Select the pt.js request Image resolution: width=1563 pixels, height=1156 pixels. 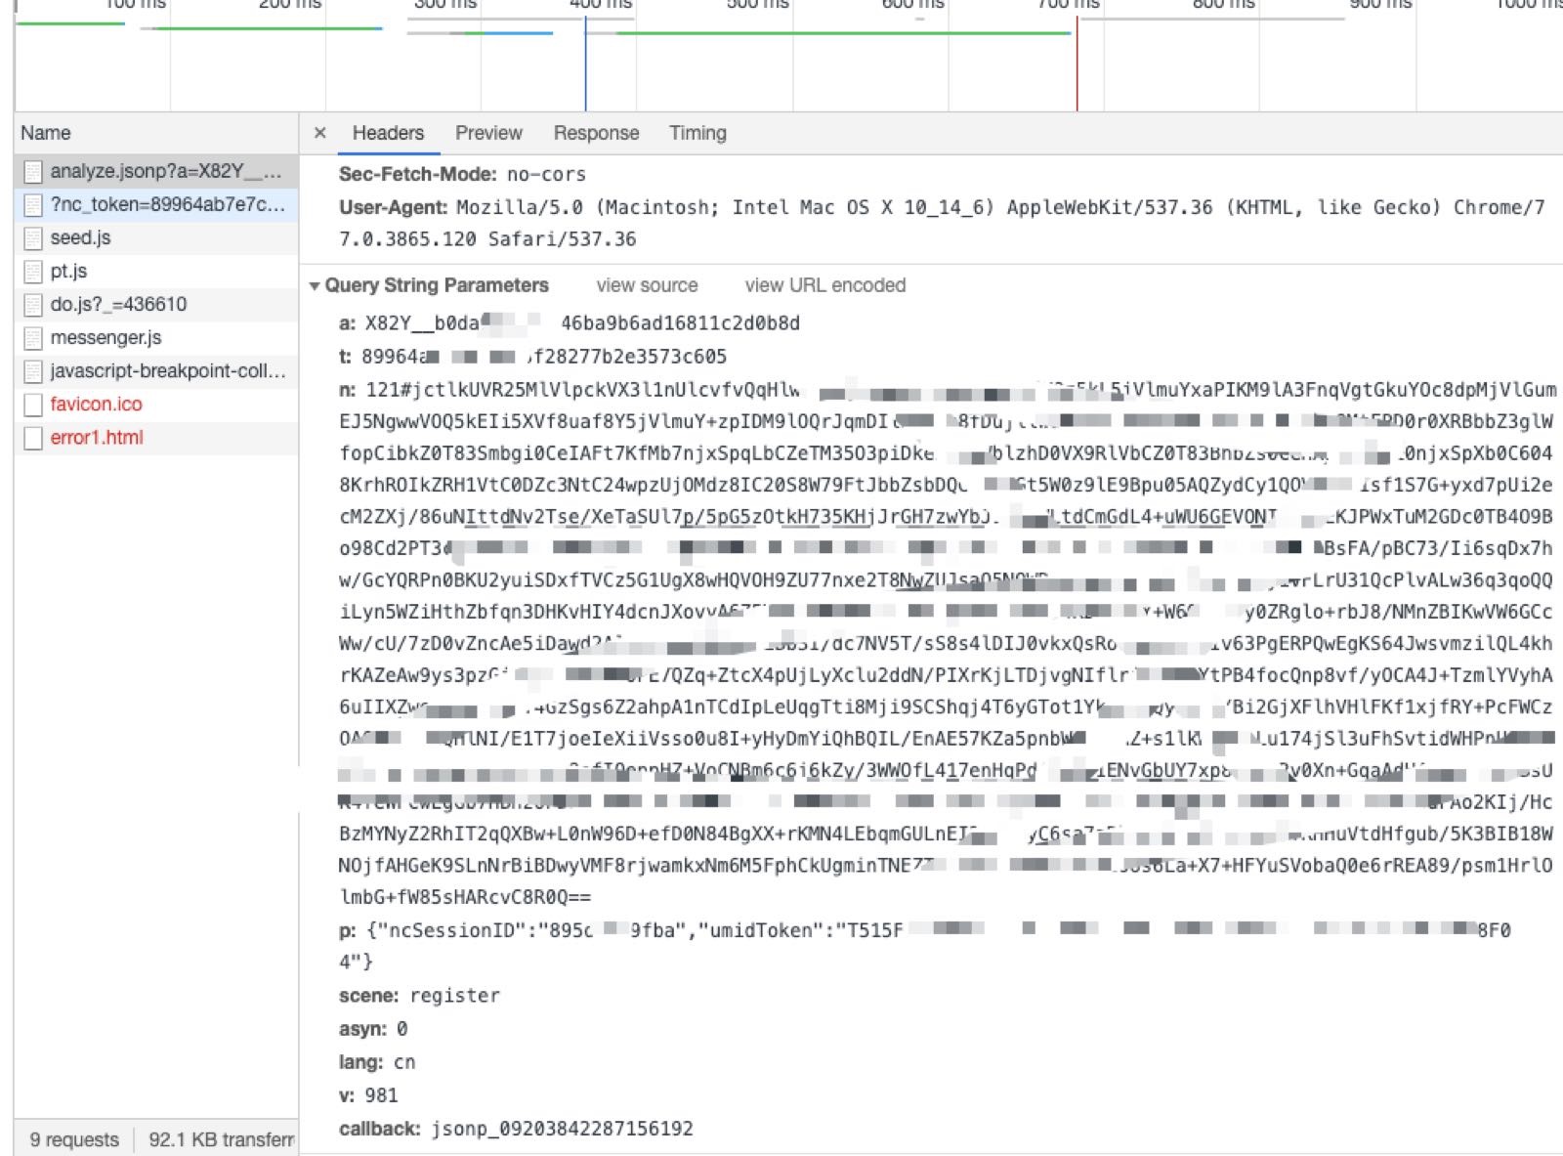click(156, 271)
